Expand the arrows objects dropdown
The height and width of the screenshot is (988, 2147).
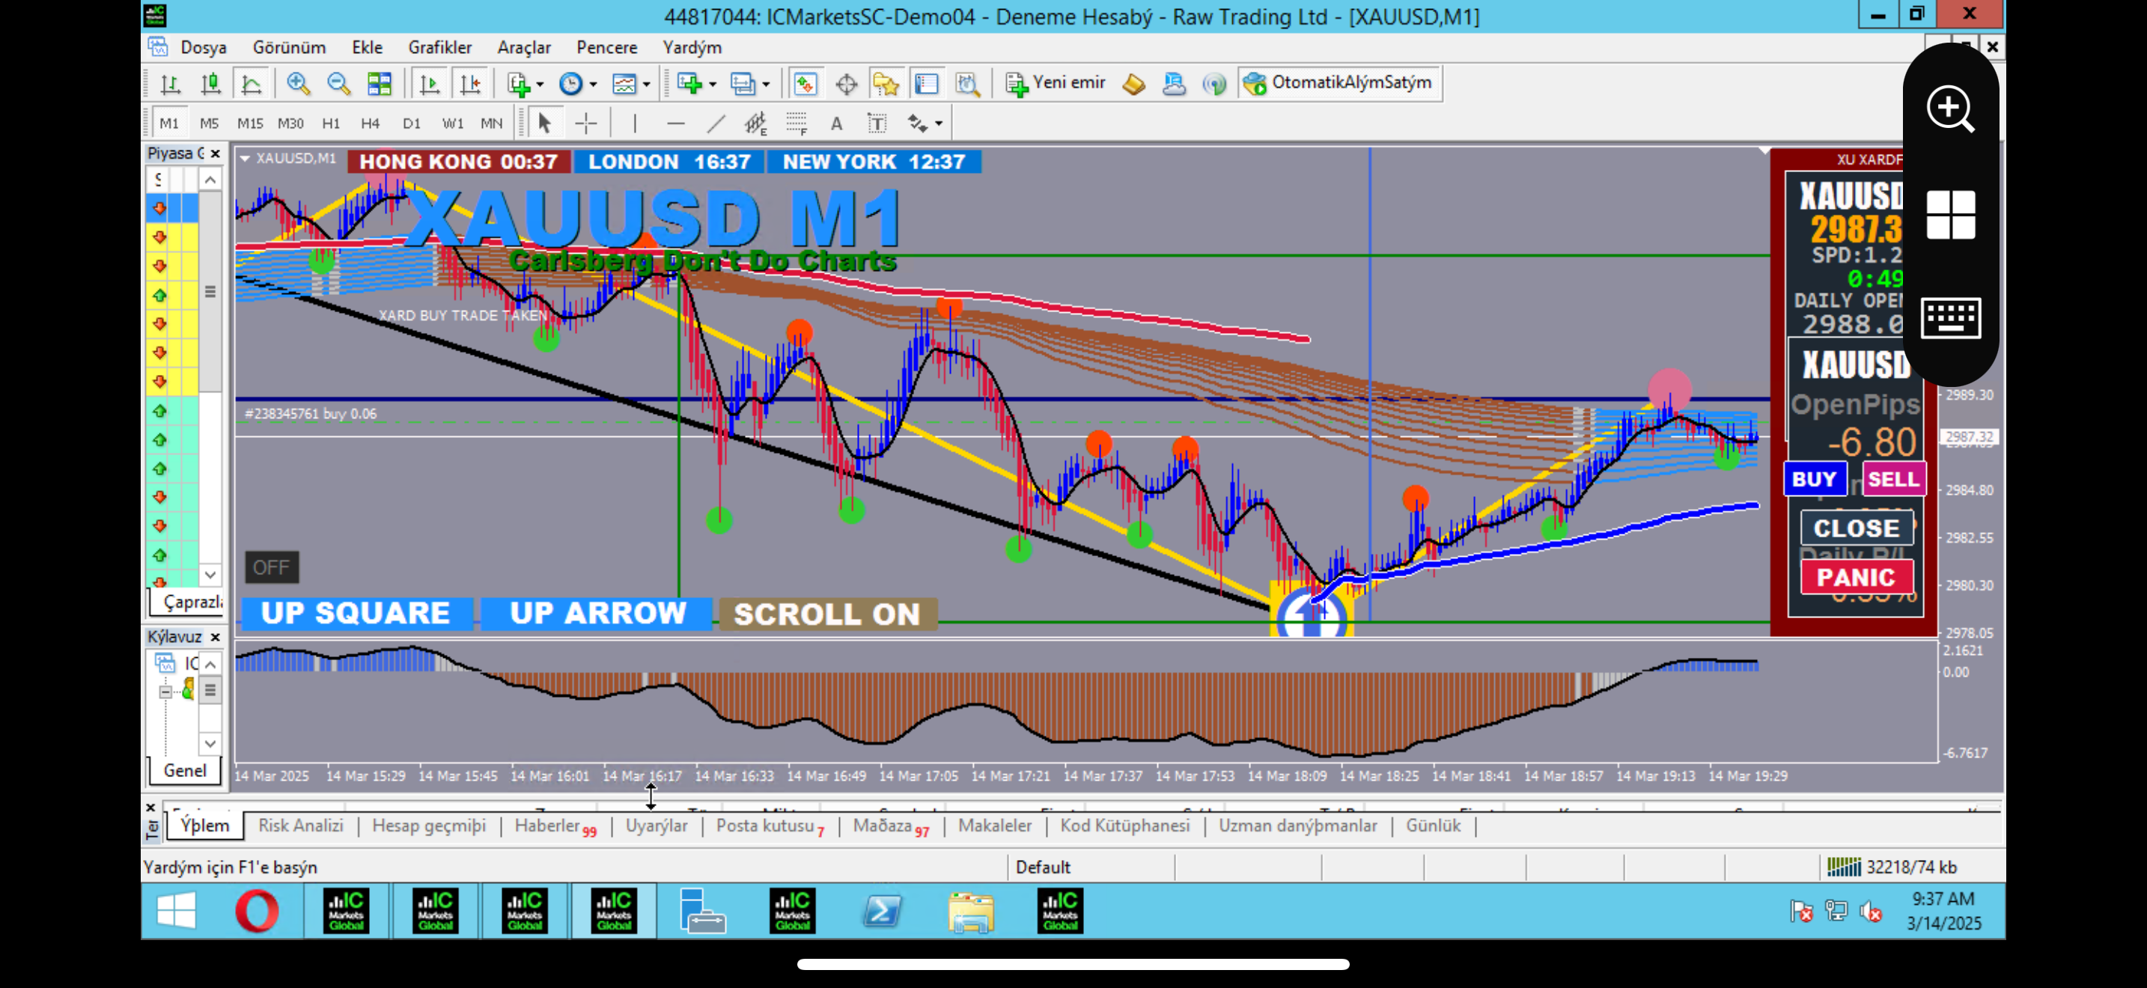pyautogui.click(x=939, y=124)
